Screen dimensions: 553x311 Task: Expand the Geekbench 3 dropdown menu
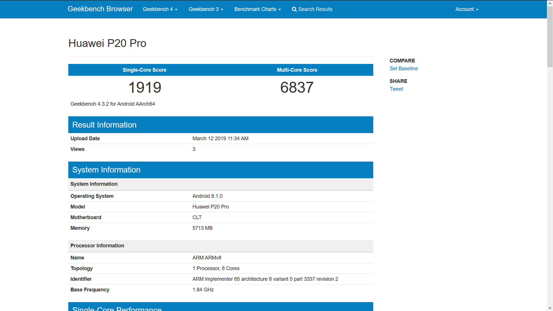pos(206,9)
